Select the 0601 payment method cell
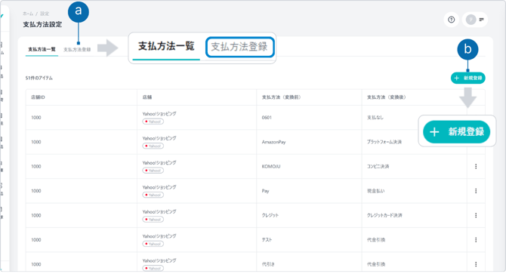The height and width of the screenshot is (274, 506). (267, 118)
